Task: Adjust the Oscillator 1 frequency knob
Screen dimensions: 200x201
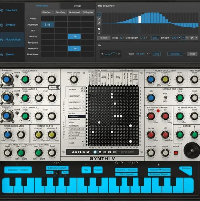Action: pos(7,80)
